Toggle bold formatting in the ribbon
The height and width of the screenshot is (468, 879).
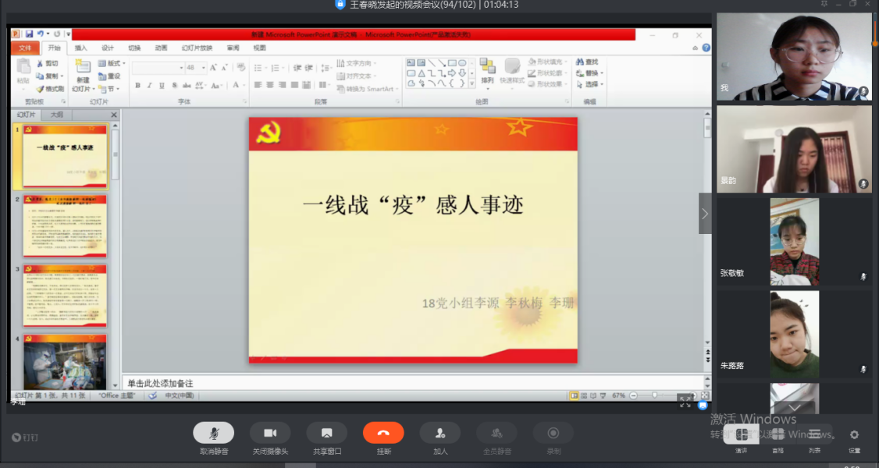(x=138, y=86)
